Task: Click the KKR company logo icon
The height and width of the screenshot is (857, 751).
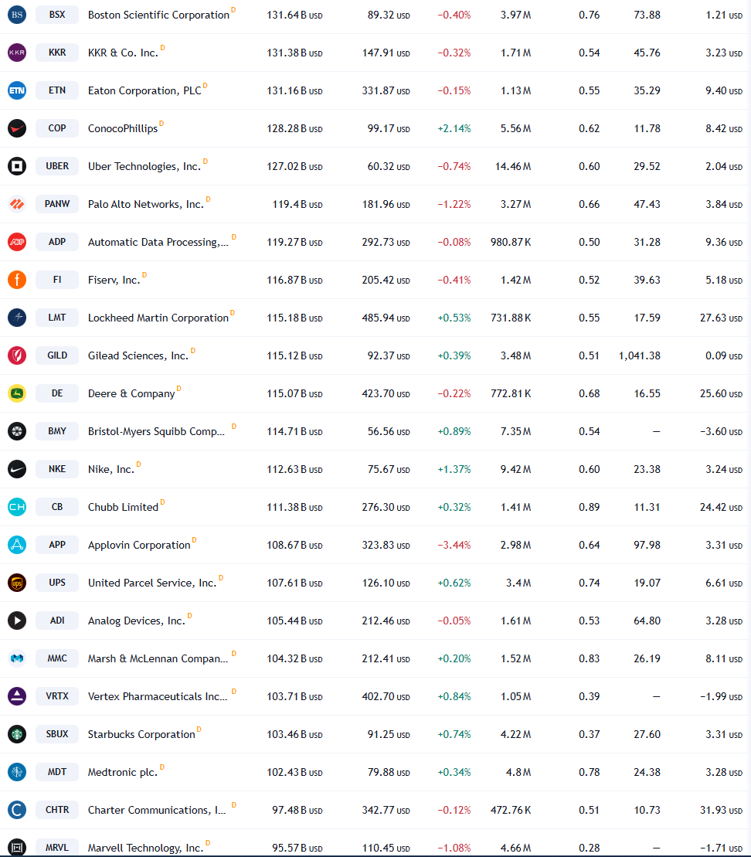Action: coord(17,53)
